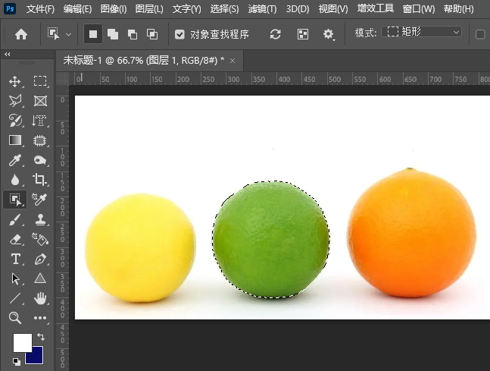Open the white foreground color swatch

tap(23, 342)
